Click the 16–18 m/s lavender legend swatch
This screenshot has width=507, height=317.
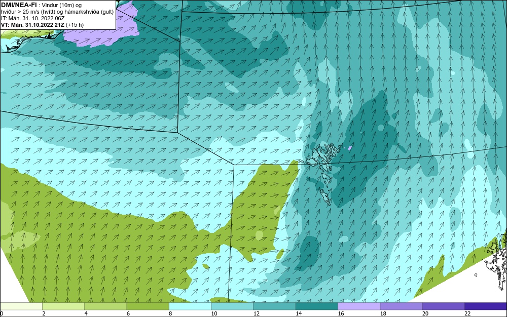pos(359,306)
